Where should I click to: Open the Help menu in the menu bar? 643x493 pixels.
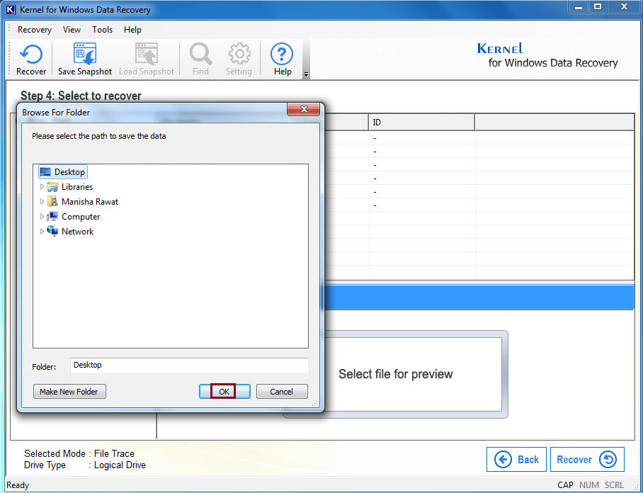point(132,30)
